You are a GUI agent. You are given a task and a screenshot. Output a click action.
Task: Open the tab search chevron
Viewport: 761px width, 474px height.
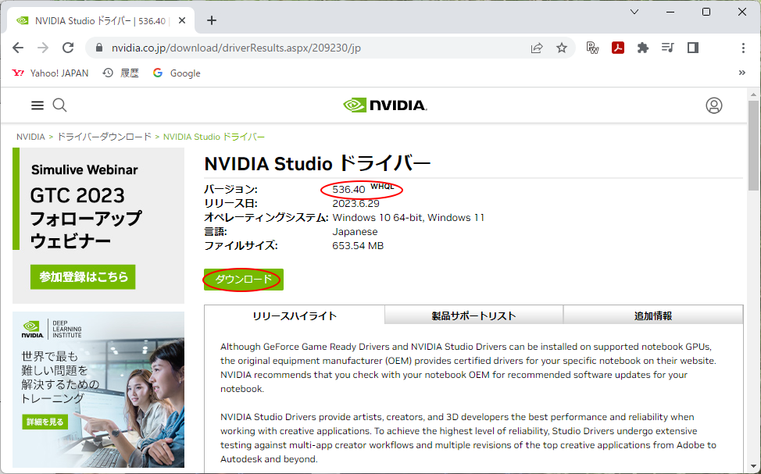(634, 12)
